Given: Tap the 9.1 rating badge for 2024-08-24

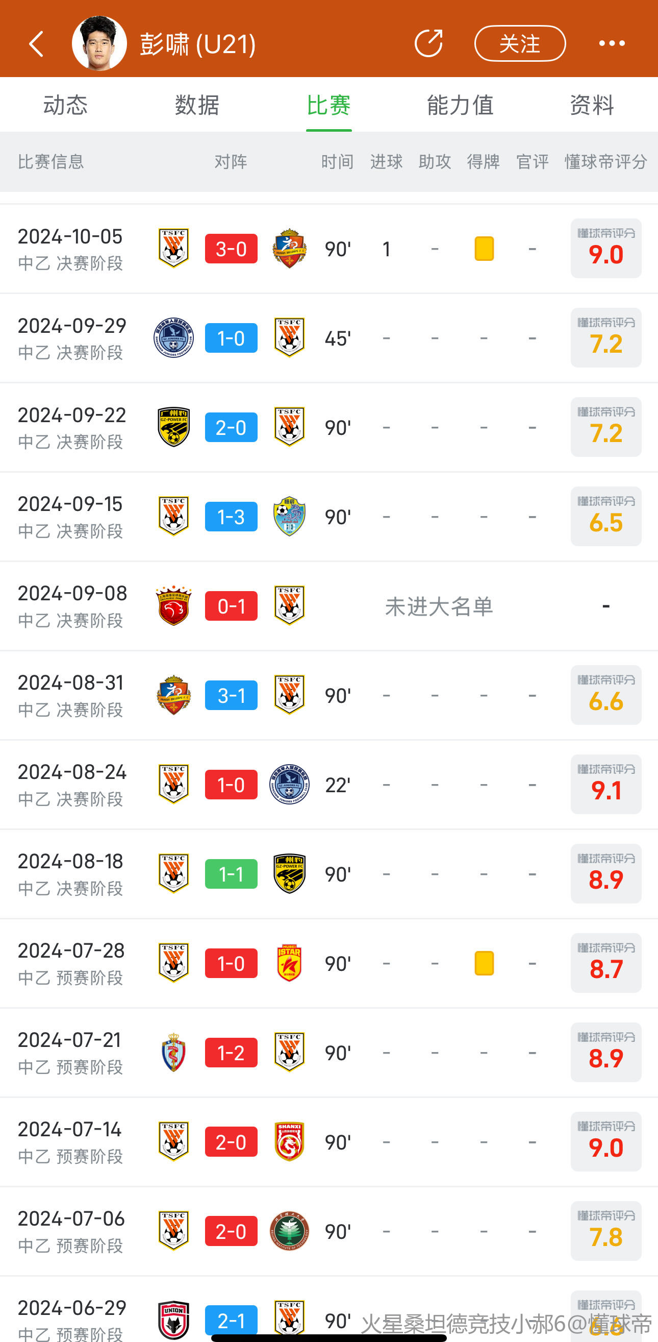Looking at the screenshot, I should 606,785.
